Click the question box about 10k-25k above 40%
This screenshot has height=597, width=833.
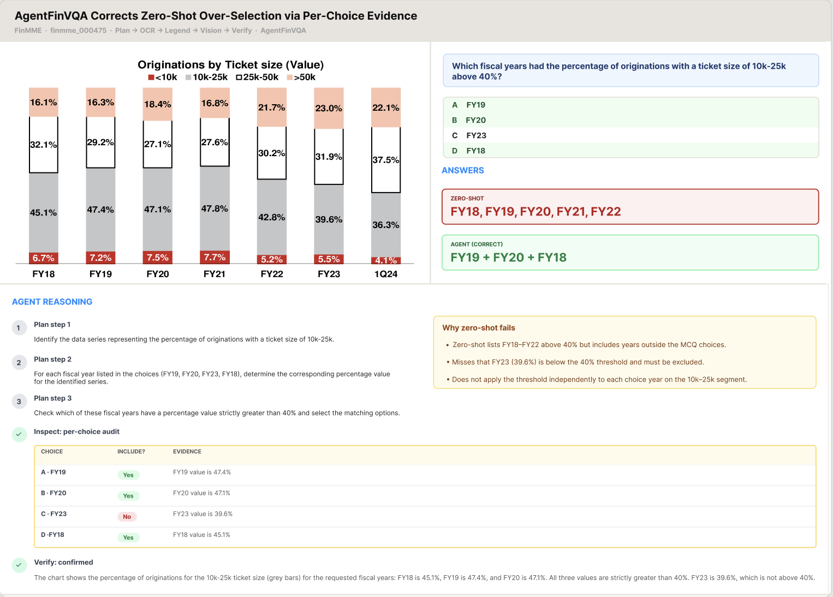click(x=630, y=70)
